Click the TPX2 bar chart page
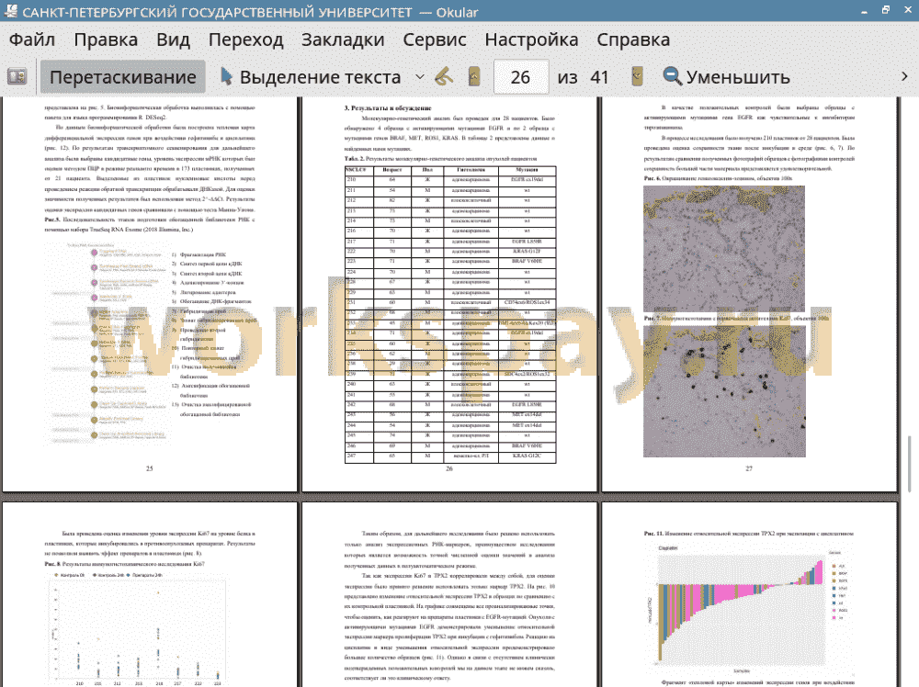Viewport: 919px width, 687px height. coord(749,594)
